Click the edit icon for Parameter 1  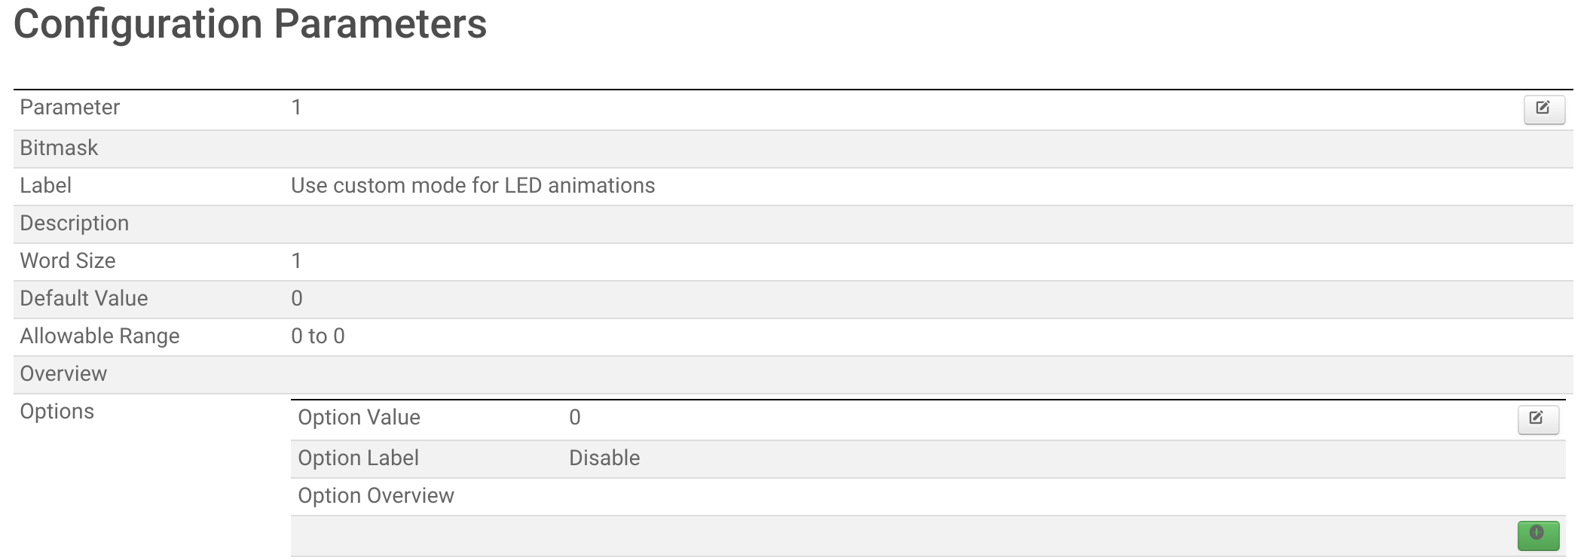(1543, 109)
